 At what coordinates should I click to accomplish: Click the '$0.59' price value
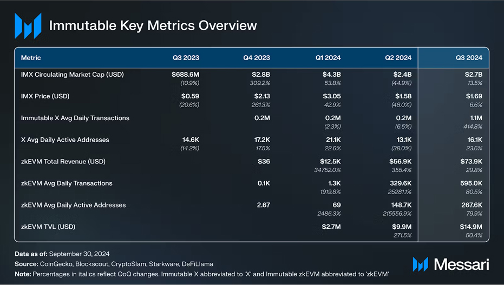click(x=191, y=96)
